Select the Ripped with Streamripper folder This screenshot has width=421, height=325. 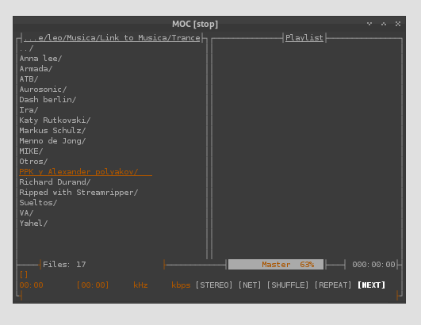(78, 193)
